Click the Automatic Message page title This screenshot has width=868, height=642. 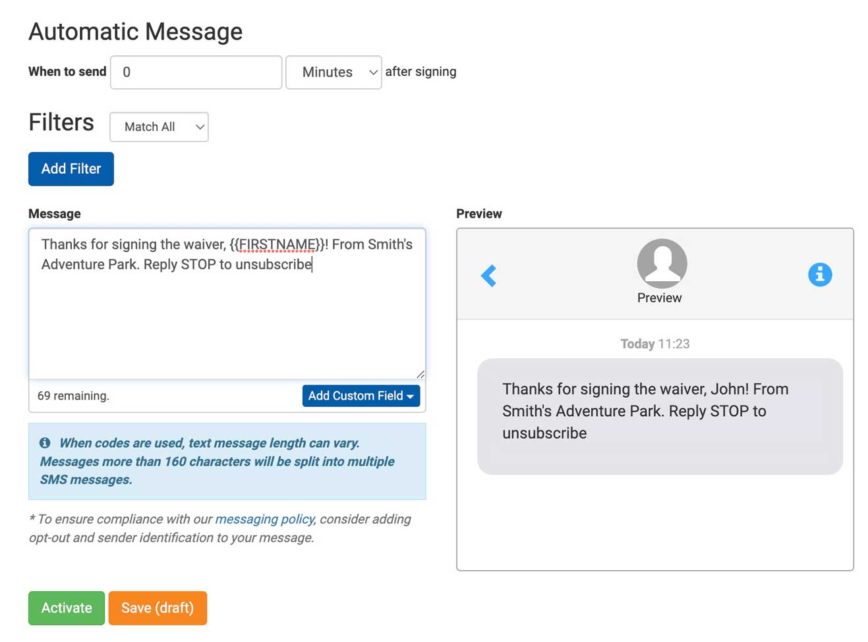[x=135, y=31]
